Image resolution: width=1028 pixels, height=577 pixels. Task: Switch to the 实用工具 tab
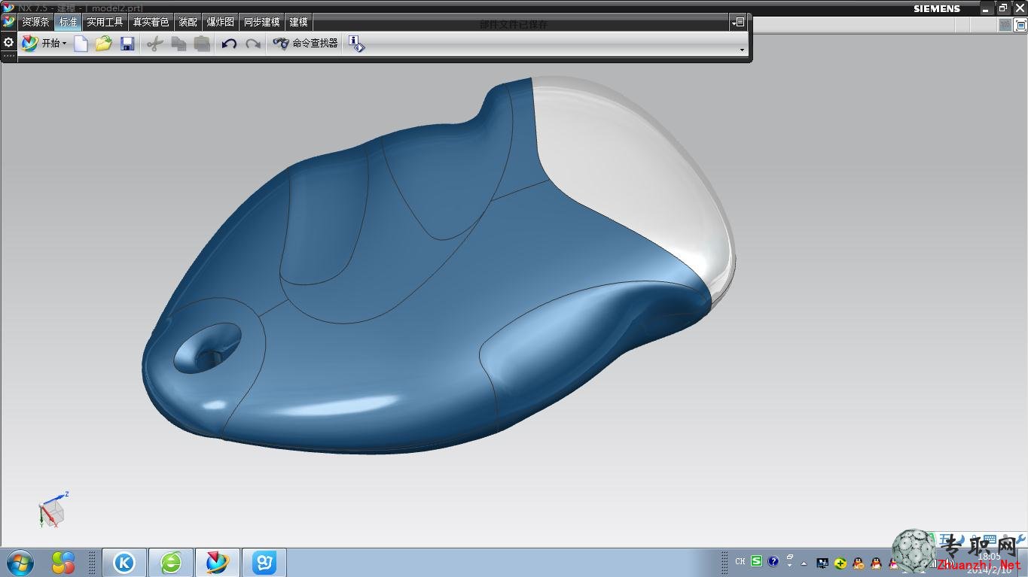tap(104, 22)
